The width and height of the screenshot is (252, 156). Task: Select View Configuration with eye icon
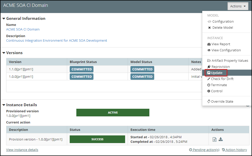coord(226,50)
